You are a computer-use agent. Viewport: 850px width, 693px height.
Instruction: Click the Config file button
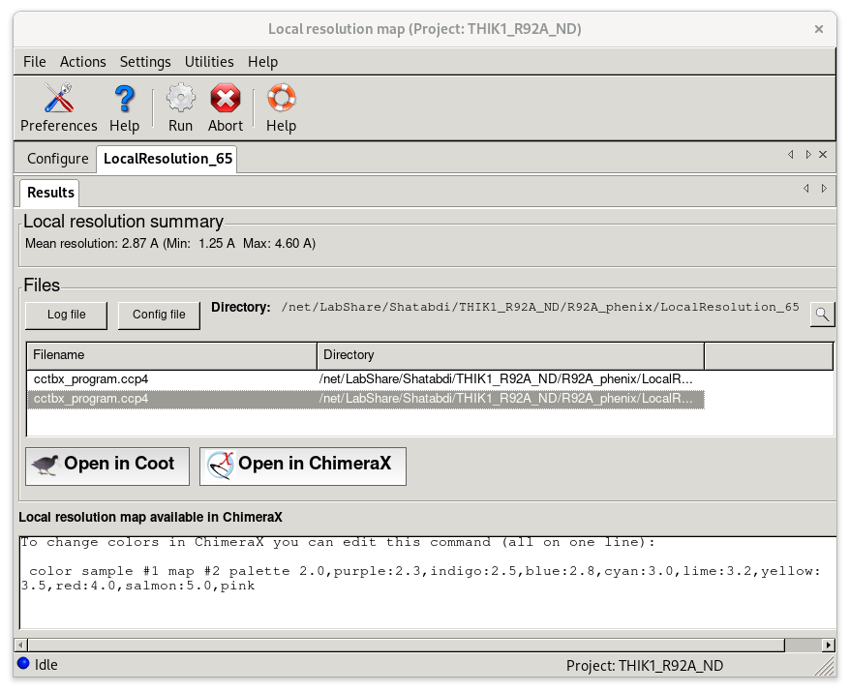159,315
